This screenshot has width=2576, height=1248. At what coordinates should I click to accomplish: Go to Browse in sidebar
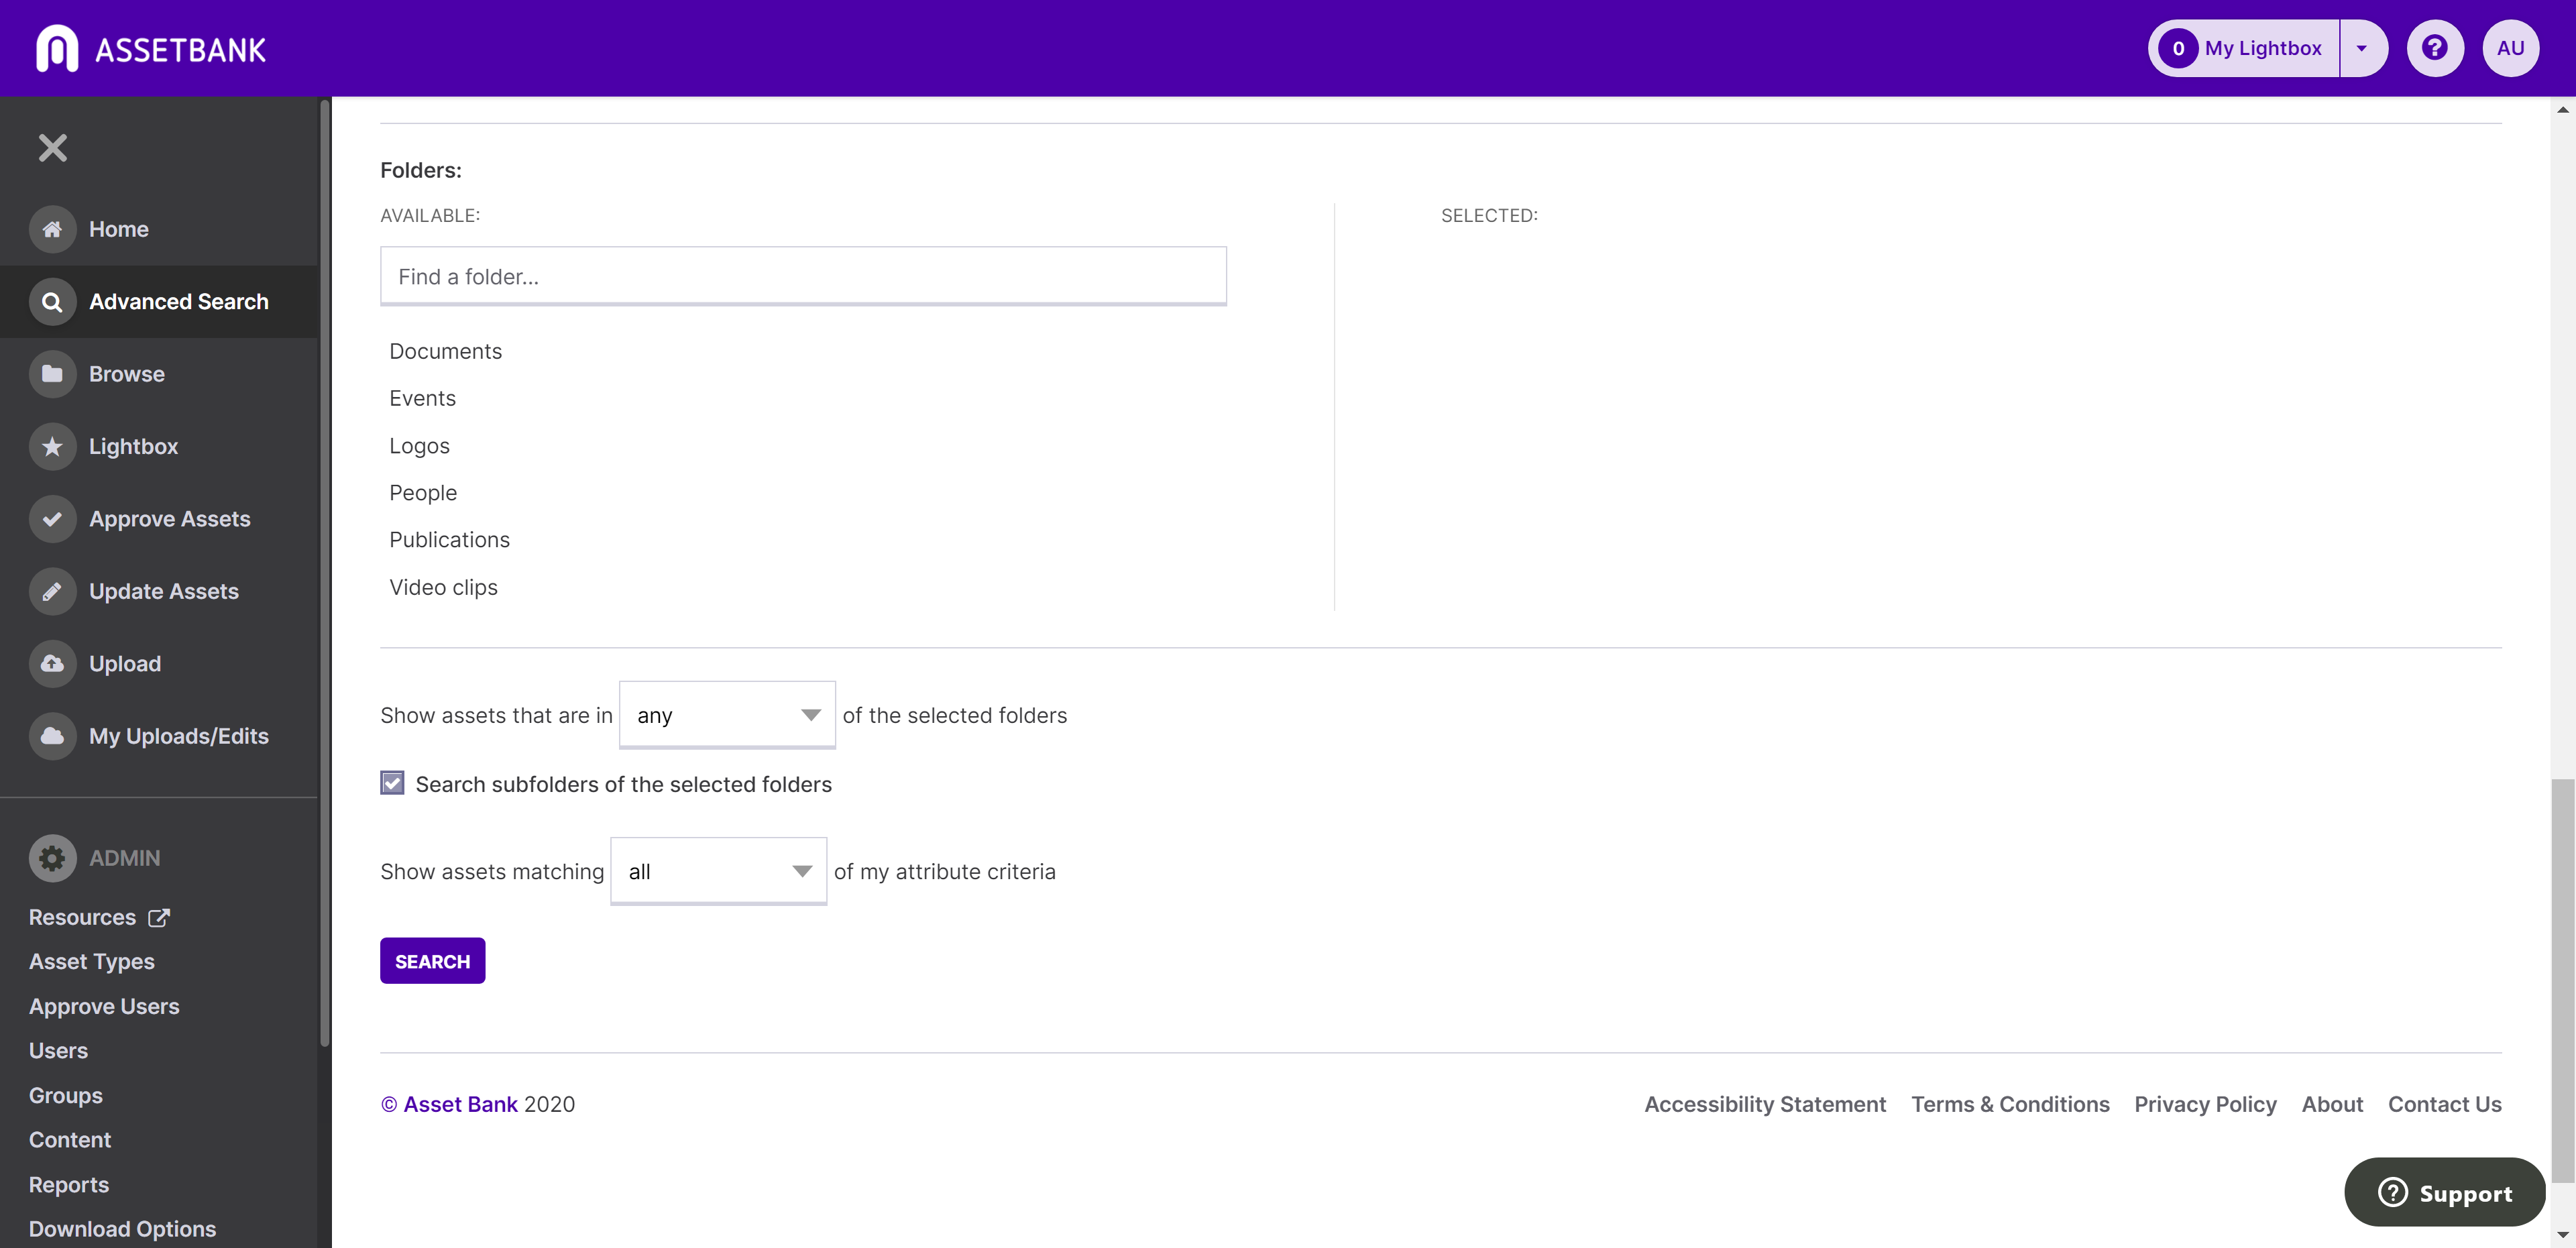coord(126,374)
